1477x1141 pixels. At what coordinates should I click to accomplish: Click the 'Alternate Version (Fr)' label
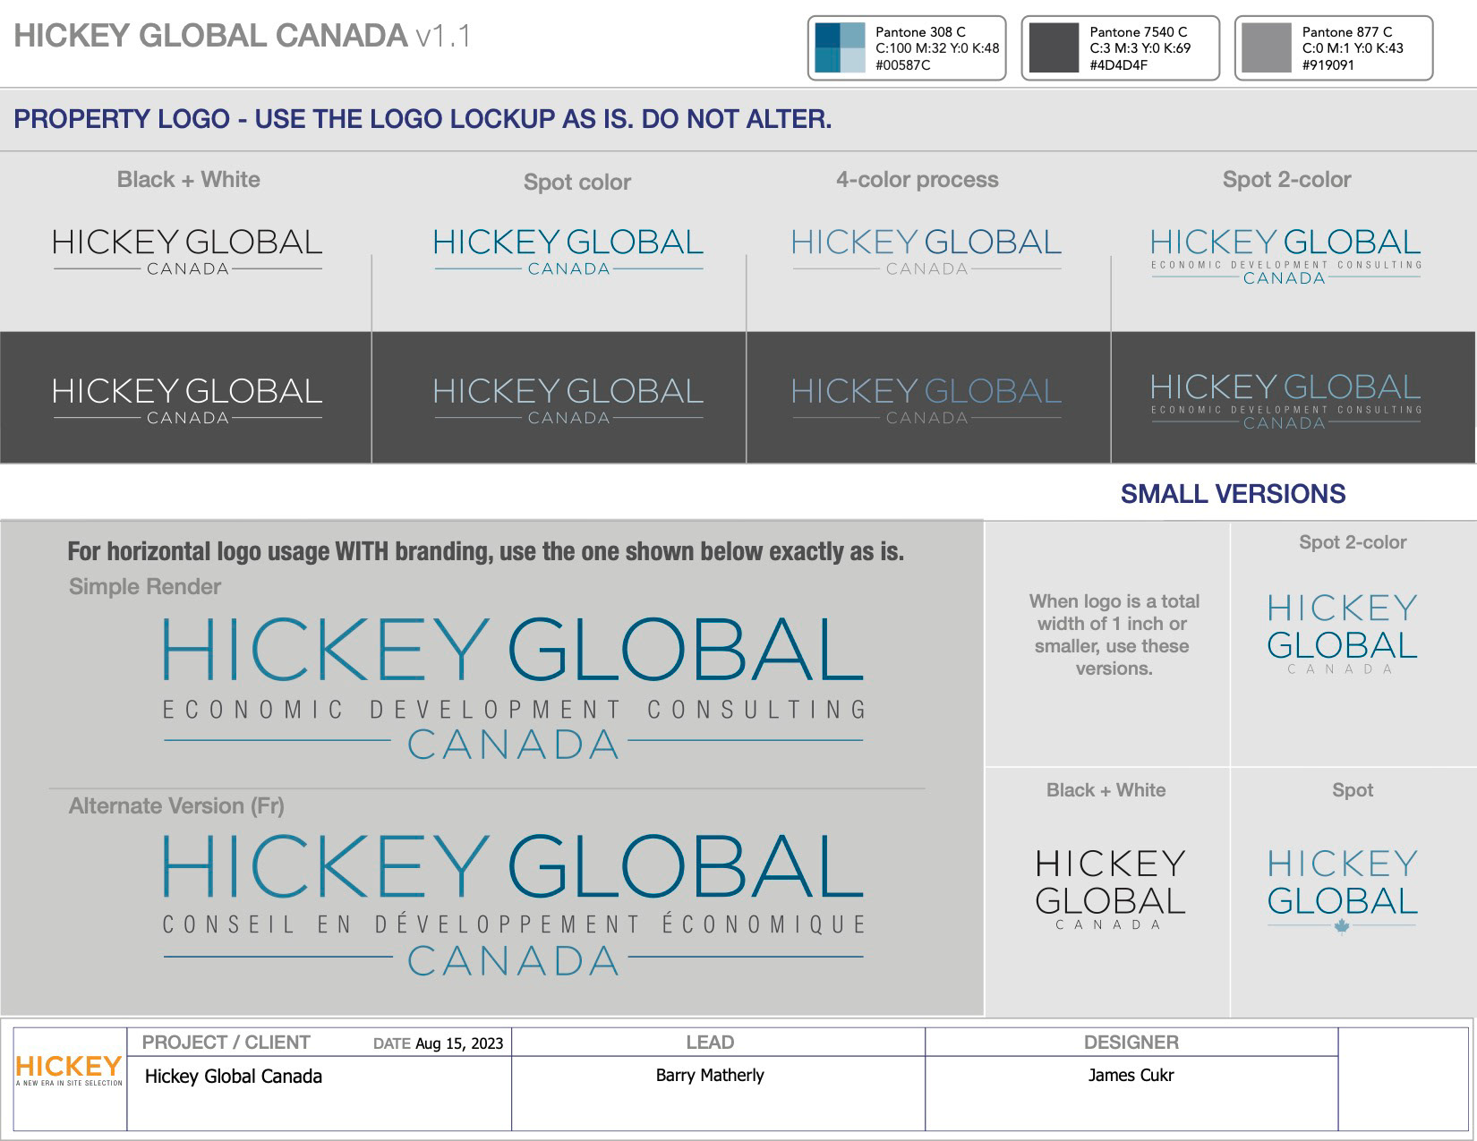coord(176,806)
